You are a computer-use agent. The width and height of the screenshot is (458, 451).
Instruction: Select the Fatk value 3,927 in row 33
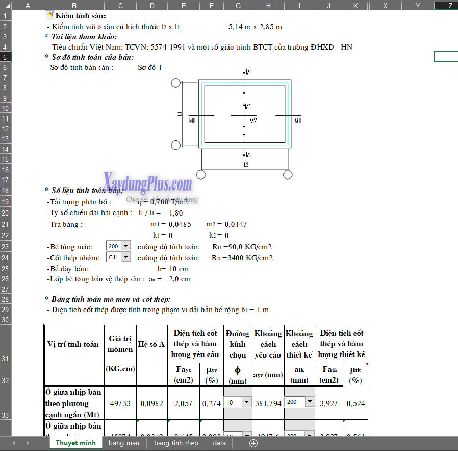point(328,403)
